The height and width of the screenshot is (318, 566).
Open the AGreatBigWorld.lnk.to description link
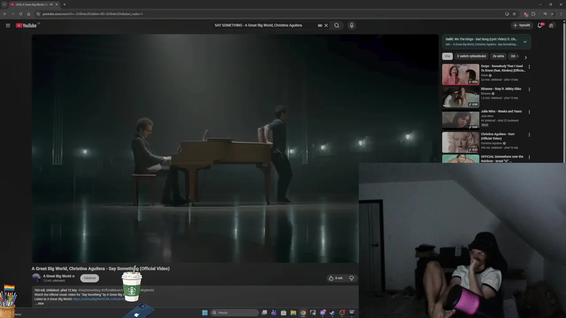tap(99, 299)
